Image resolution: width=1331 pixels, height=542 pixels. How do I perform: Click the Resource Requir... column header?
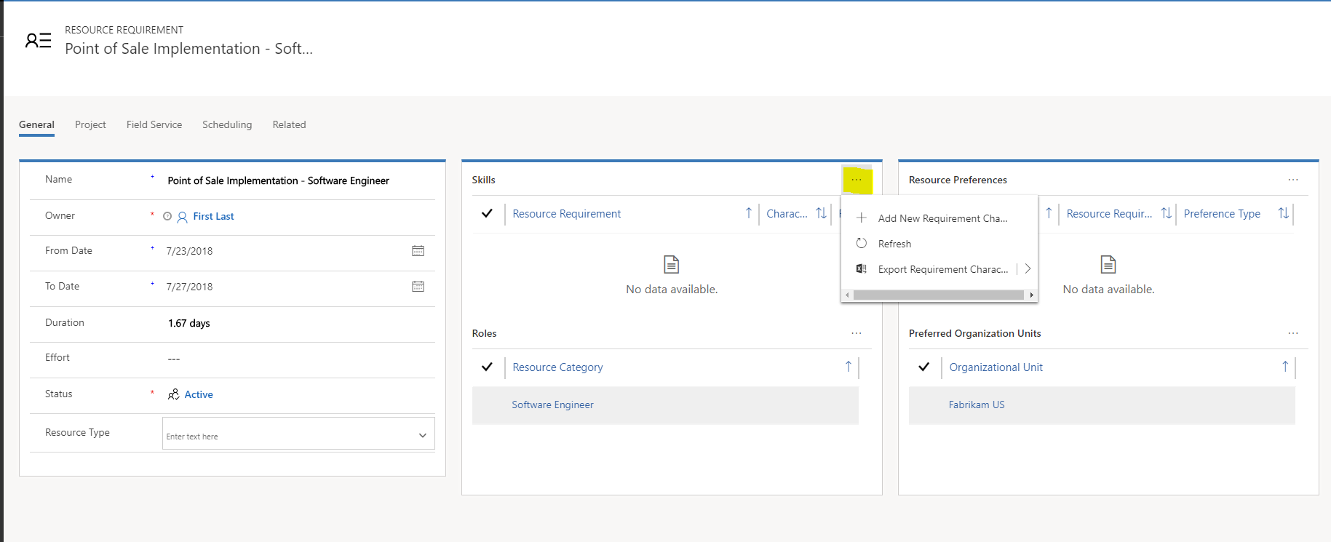coord(1109,214)
